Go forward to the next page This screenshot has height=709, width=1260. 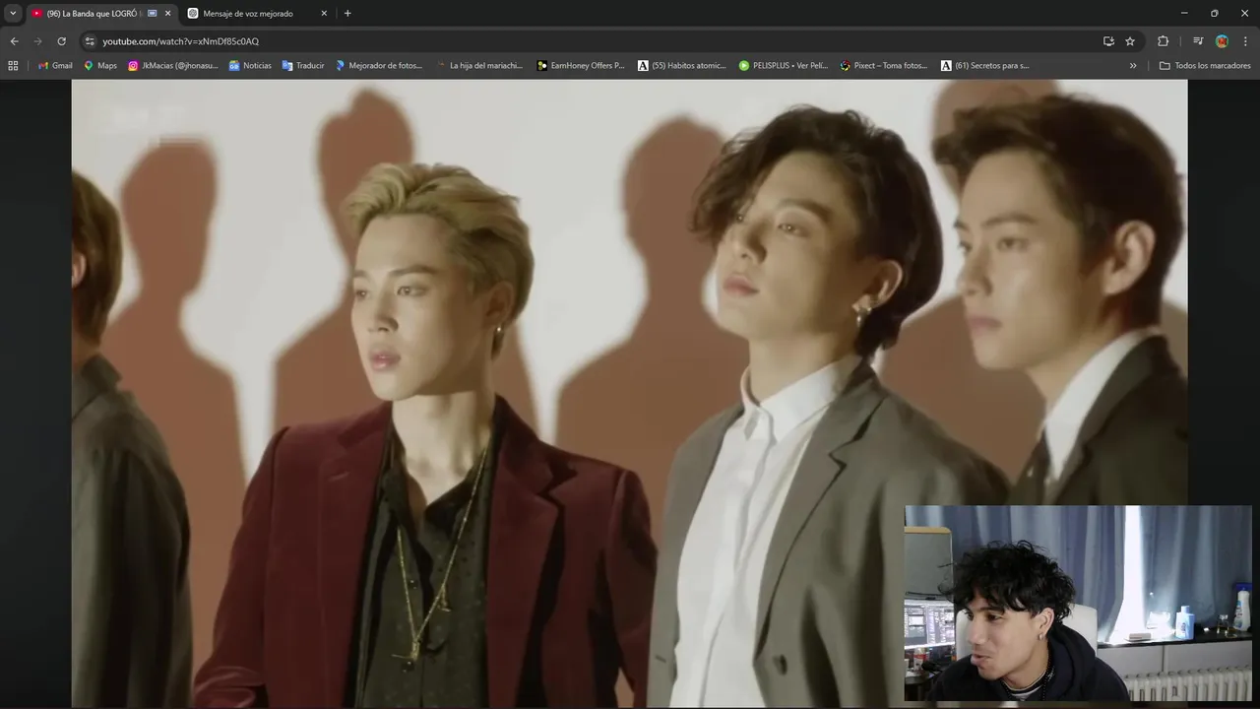click(x=37, y=41)
